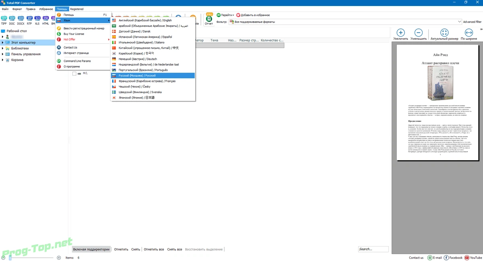Click Отметить все button
The image size is (483, 261).
(154, 249)
